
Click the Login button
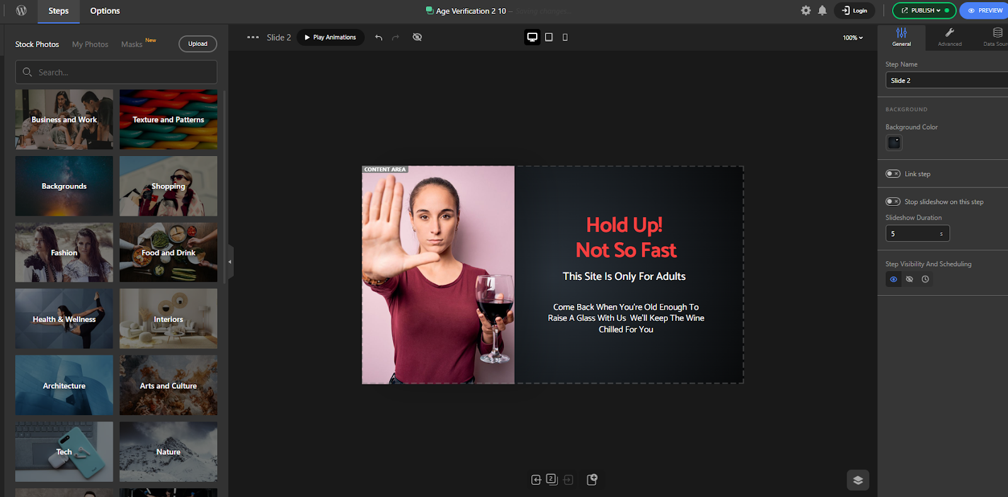pyautogui.click(x=854, y=11)
